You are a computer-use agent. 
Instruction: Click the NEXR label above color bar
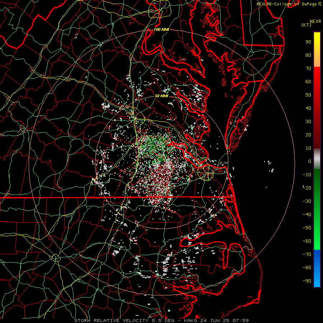click(315, 22)
